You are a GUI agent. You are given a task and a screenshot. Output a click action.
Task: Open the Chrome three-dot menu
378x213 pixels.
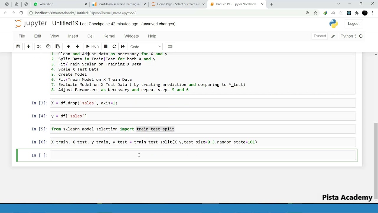pyautogui.click(x=373, y=13)
